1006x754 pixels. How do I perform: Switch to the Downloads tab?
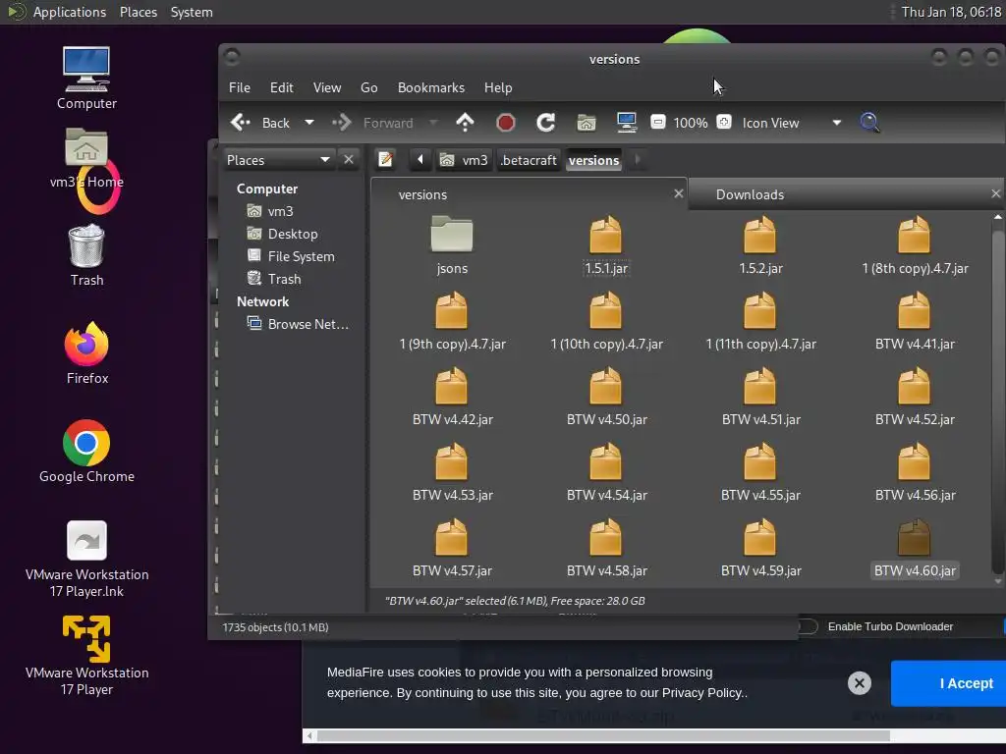(x=750, y=194)
